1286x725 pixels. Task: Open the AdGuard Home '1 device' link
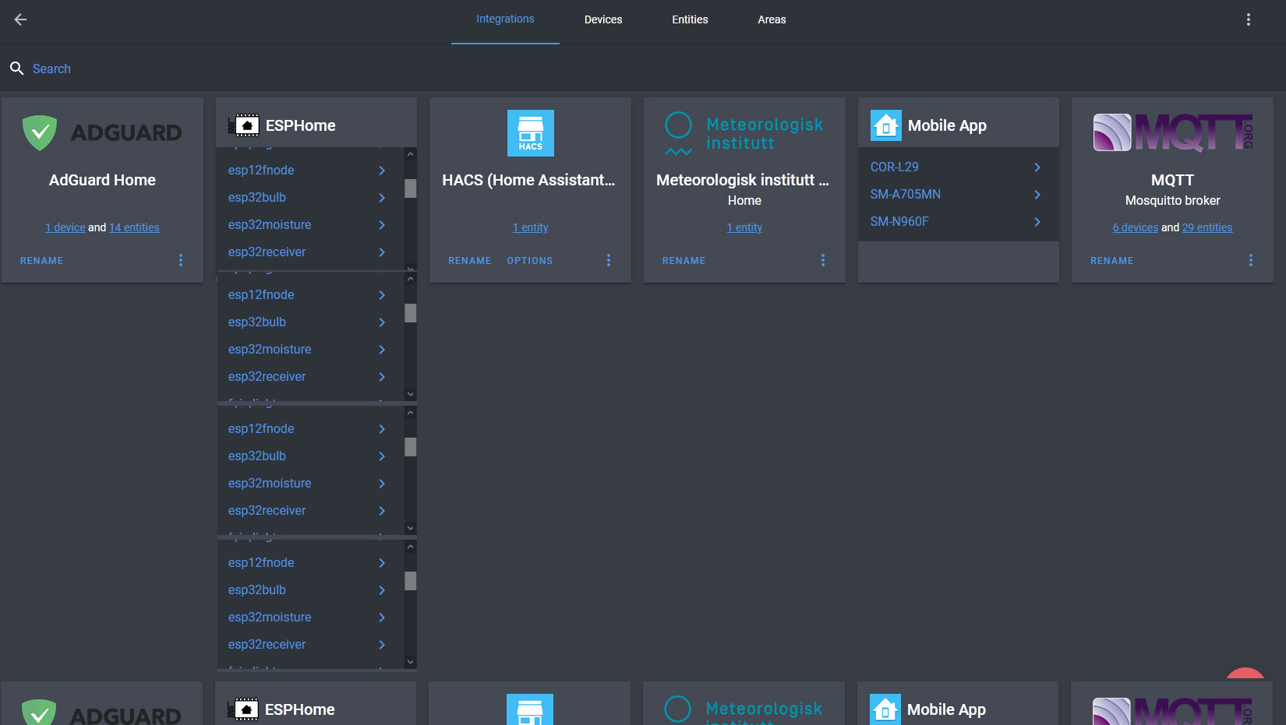(65, 227)
